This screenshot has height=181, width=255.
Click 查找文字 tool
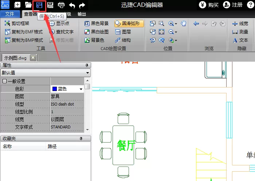tap(61, 32)
